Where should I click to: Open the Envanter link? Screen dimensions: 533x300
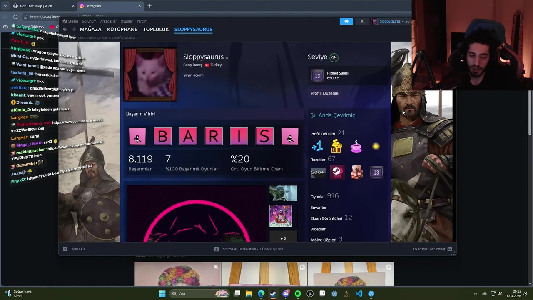319,207
